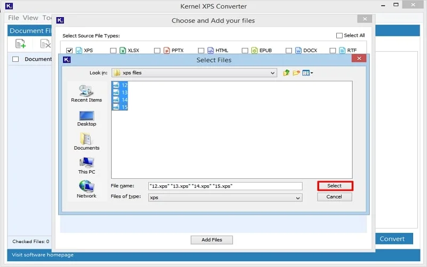
Task: Open Recent Items location
Action: coord(86,93)
